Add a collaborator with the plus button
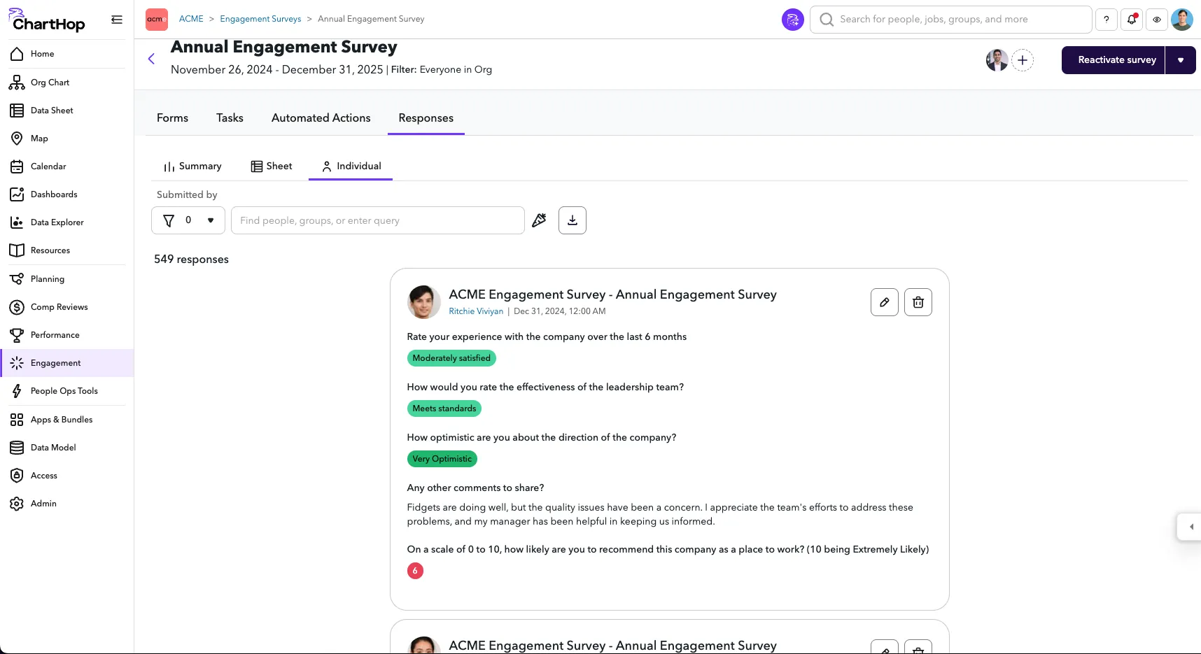This screenshot has height=654, width=1201. point(1023,60)
